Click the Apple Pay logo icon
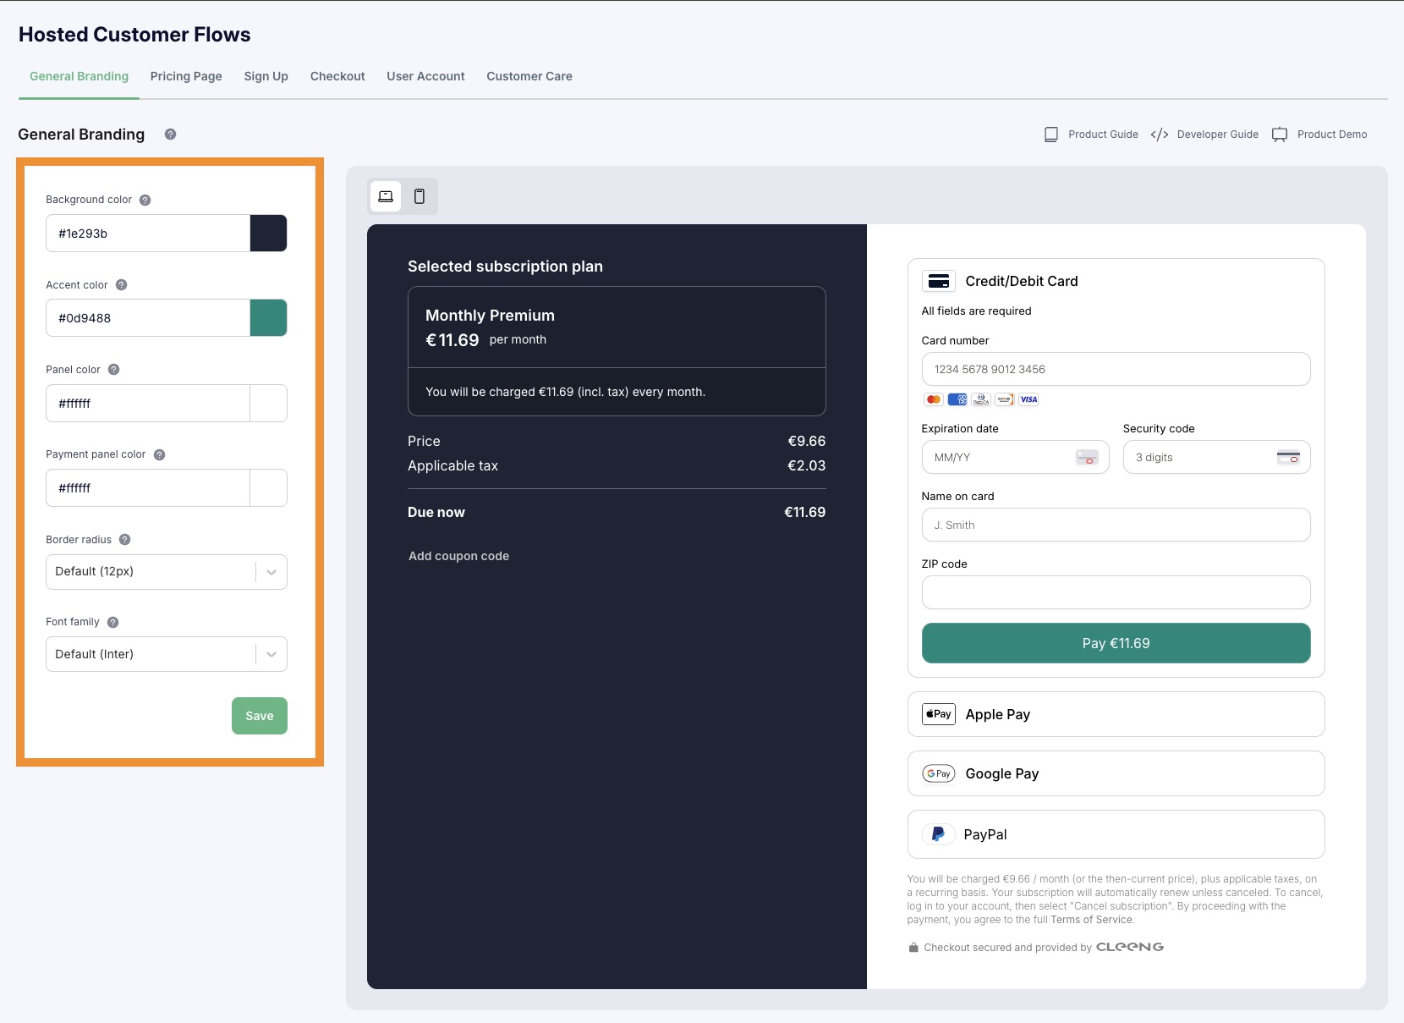1404x1023 pixels. point(939,714)
